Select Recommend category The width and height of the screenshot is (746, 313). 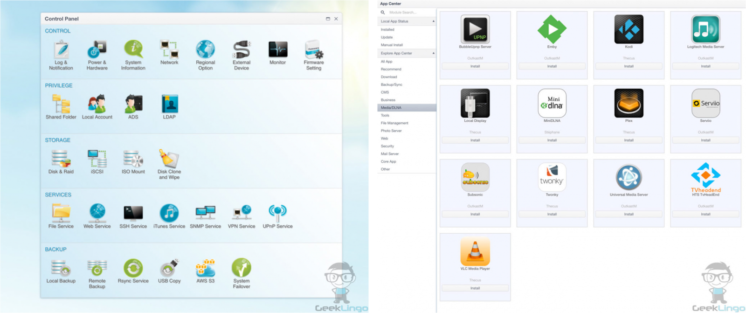point(391,69)
